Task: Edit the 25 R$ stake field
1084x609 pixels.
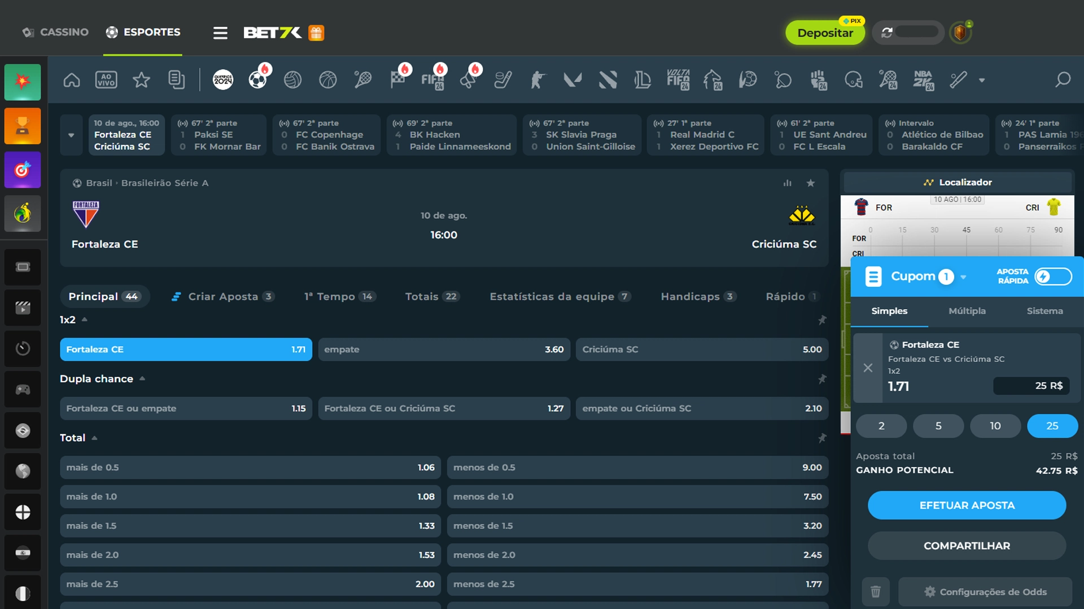Action: (x=1031, y=386)
